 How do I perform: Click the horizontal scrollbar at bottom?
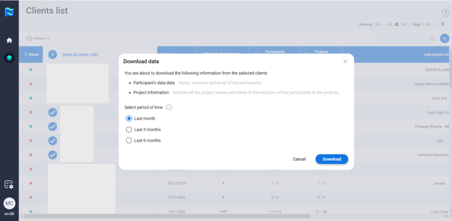tap(168, 216)
